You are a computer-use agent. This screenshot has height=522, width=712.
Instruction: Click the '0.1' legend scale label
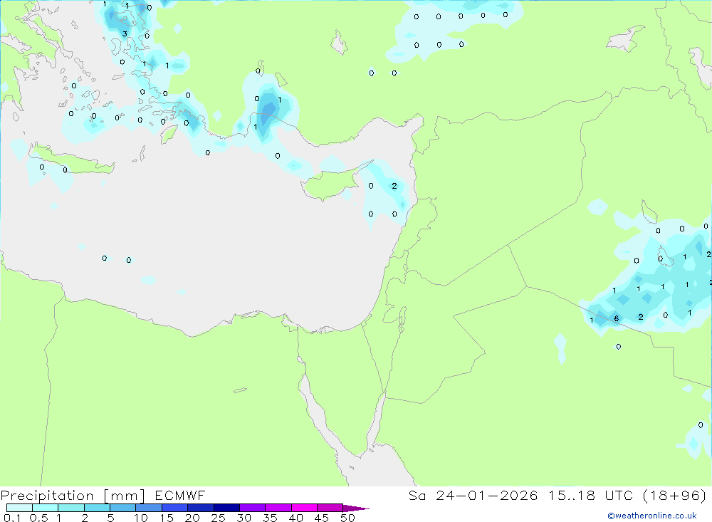tap(12, 518)
